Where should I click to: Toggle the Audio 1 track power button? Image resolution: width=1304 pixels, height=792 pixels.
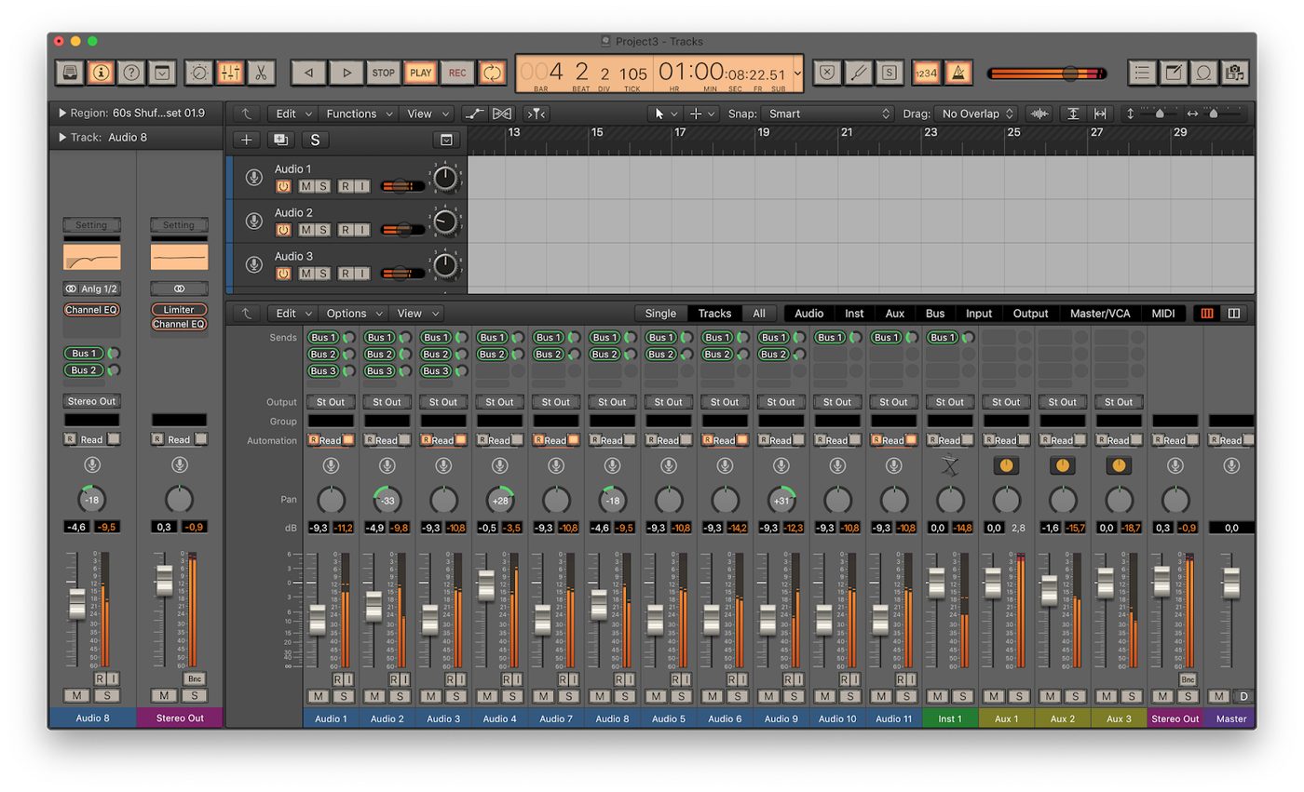coord(283,186)
